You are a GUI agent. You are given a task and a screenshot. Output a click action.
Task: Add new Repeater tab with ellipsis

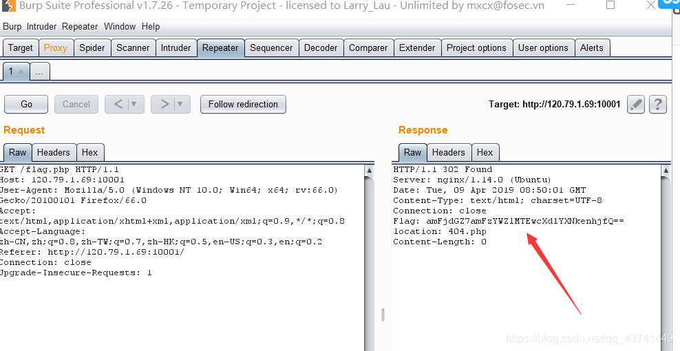point(39,72)
